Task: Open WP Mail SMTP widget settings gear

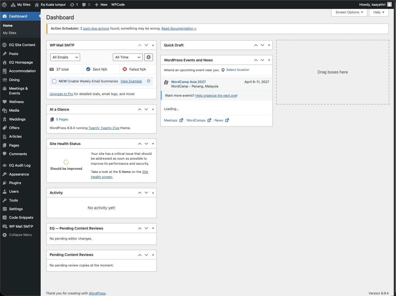Action: tap(148, 57)
